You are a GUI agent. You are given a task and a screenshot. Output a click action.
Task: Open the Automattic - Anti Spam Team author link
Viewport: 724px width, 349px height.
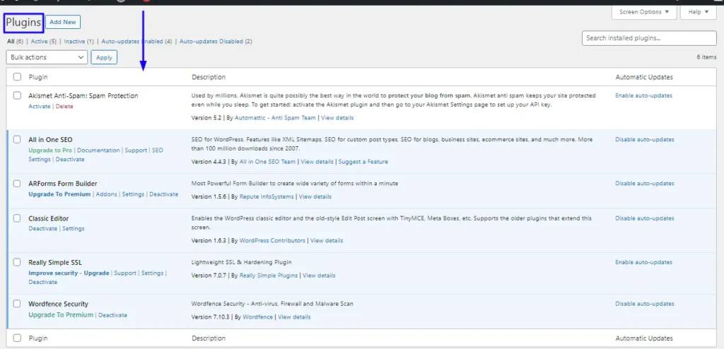pyautogui.click(x=275, y=118)
